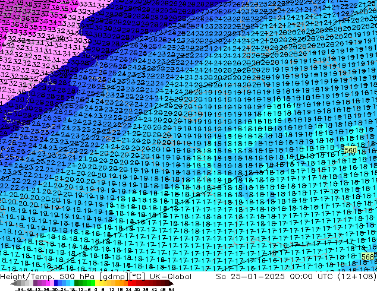This screenshot has width=377, height=291.
Task: Click the cyan swatch in the legend
Action: click(x=72, y=283)
